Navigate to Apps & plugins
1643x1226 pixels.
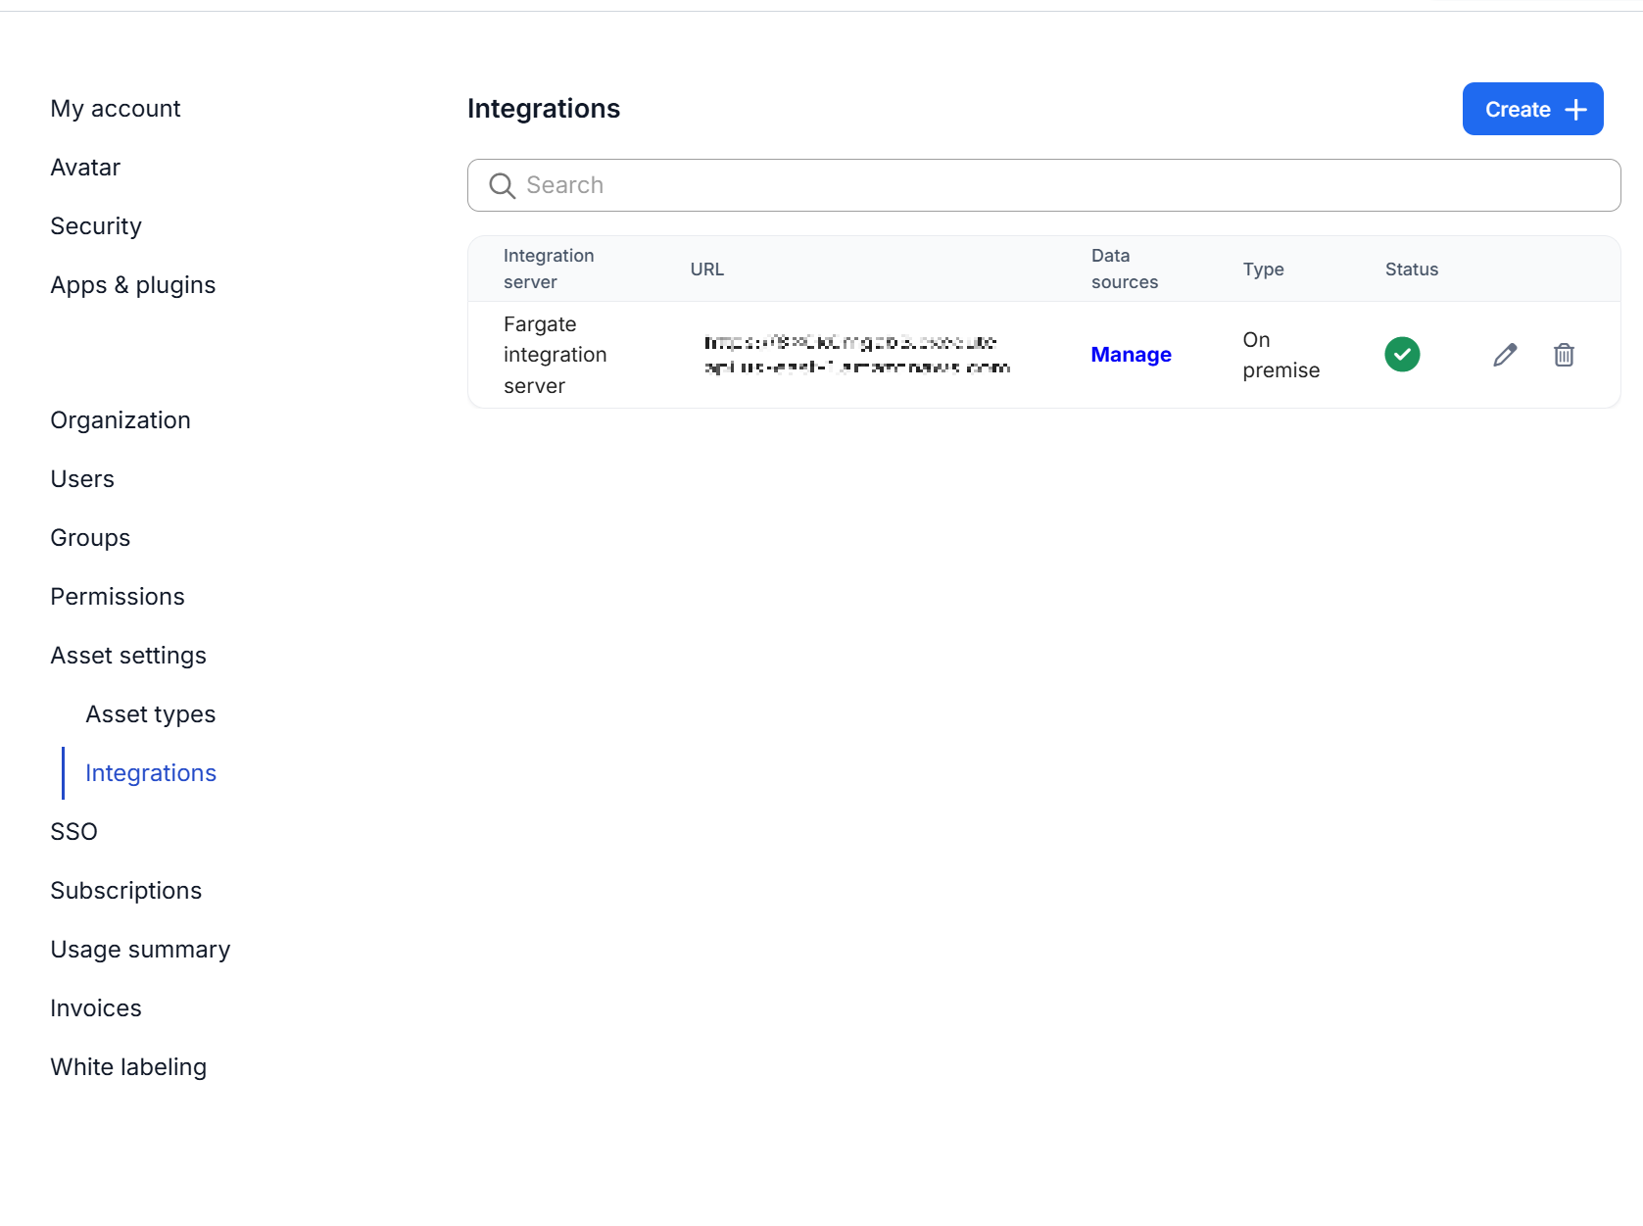click(133, 285)
